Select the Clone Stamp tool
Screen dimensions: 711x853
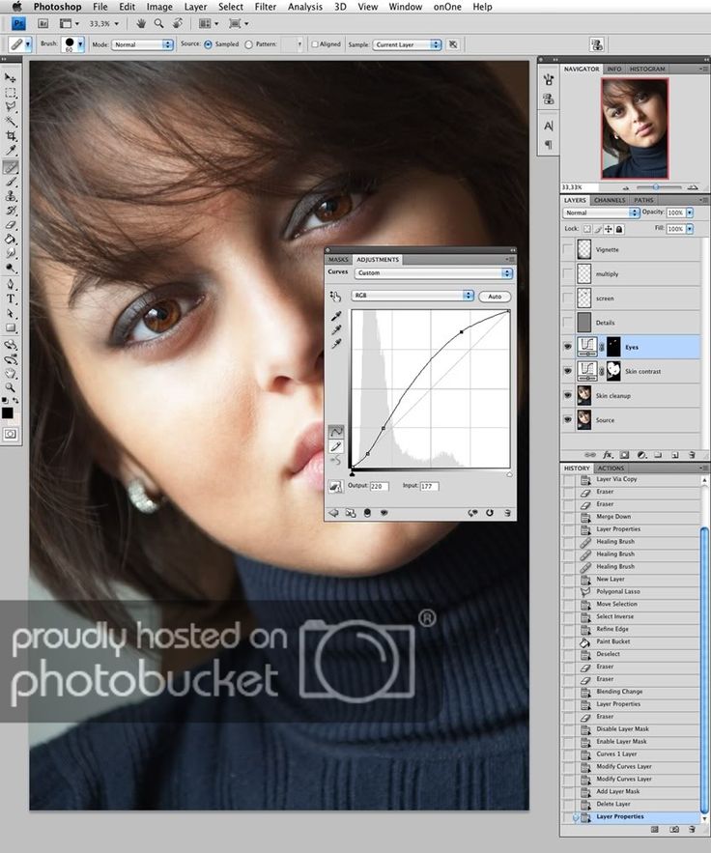[x=11, y=196]
